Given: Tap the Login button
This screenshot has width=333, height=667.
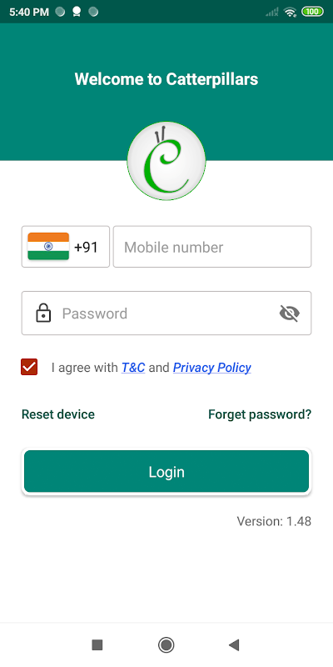Looking at the screenshot, I should point(166,471).
